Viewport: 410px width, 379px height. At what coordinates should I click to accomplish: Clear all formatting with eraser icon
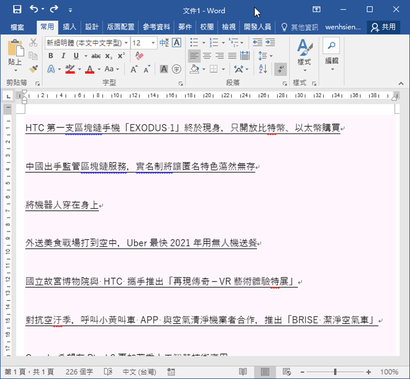click(140, 56)
